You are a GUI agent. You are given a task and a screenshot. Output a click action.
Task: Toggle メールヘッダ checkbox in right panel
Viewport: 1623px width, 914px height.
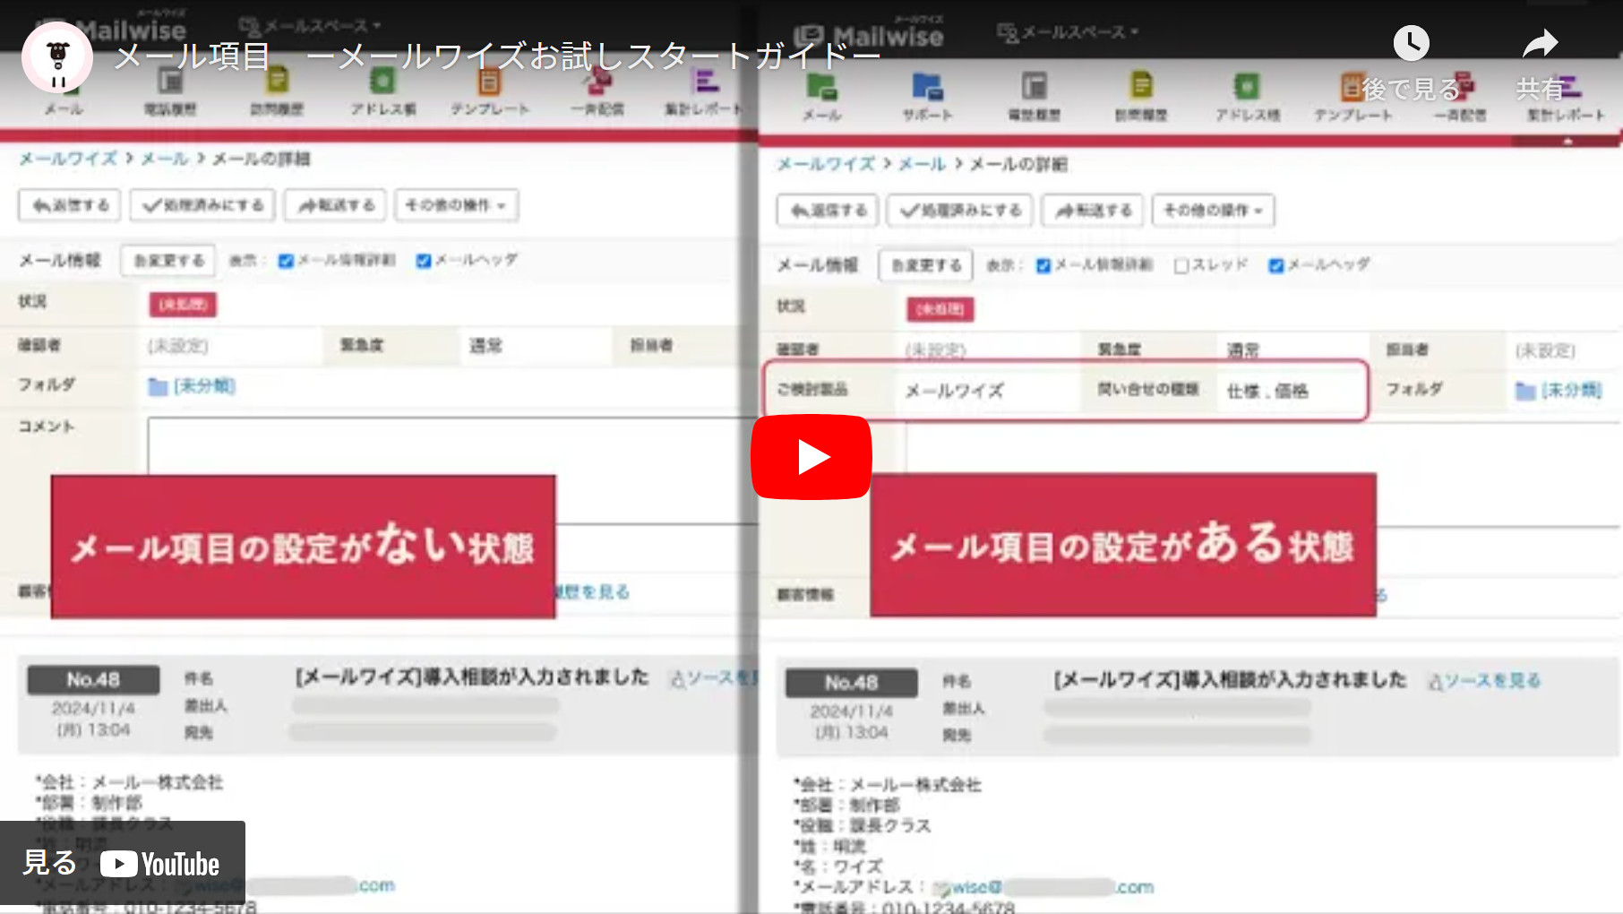pyautogui.click(x=1276, y=265)
